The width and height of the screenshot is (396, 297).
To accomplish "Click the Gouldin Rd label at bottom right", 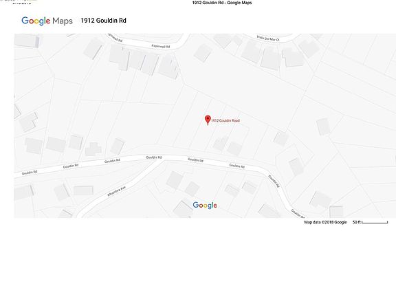I will click(x=298, y=213).
